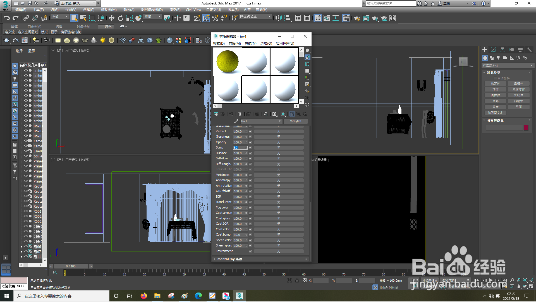Click the Reset Map trash icon
The width and height of the screenshot is (536, 302).
240,114
